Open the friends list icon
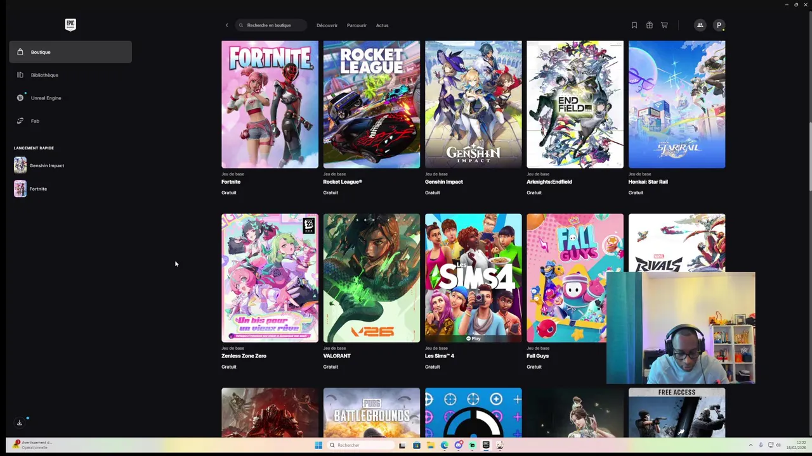The height and width of the screenshot is (456, 812). point(700,25)
